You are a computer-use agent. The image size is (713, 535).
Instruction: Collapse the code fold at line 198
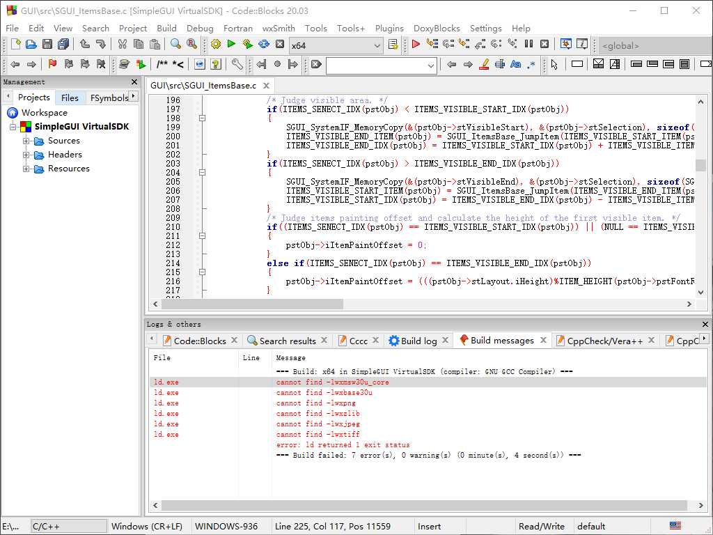click(203, 118)
